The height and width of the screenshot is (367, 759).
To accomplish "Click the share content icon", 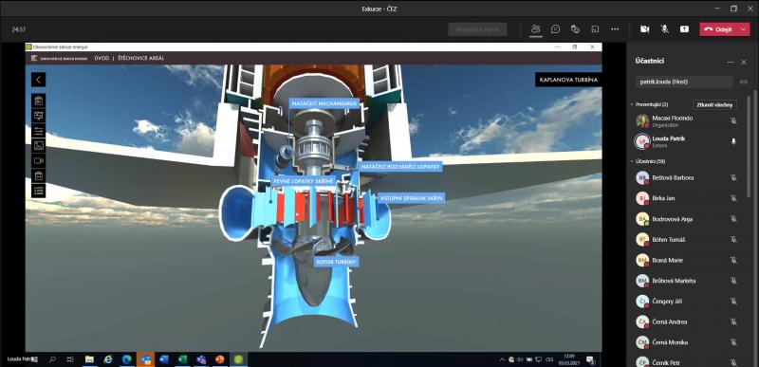I will [x=684, y=29].
